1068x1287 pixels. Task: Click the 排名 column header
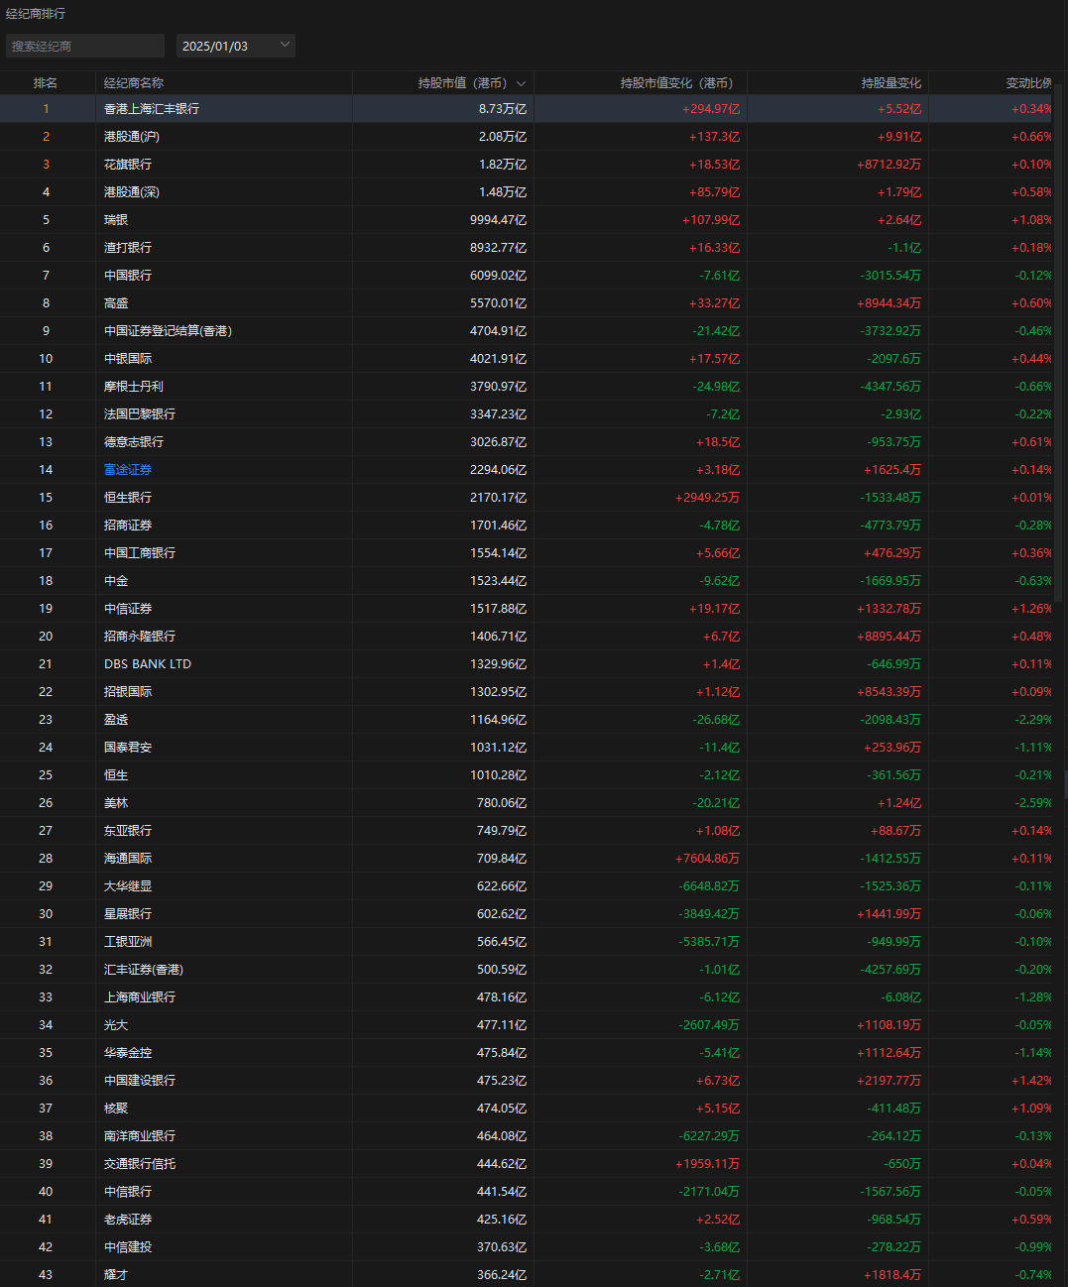point(46,83)
